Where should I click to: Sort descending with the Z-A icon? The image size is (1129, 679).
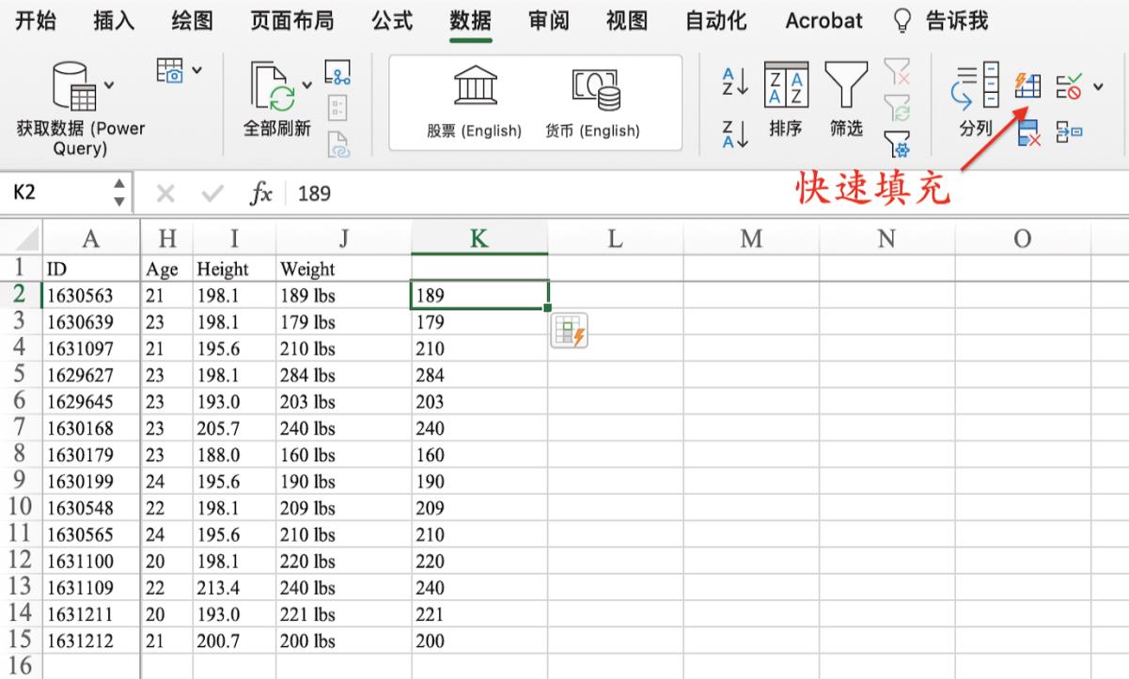pyautogui.click(x=734, y=132)
